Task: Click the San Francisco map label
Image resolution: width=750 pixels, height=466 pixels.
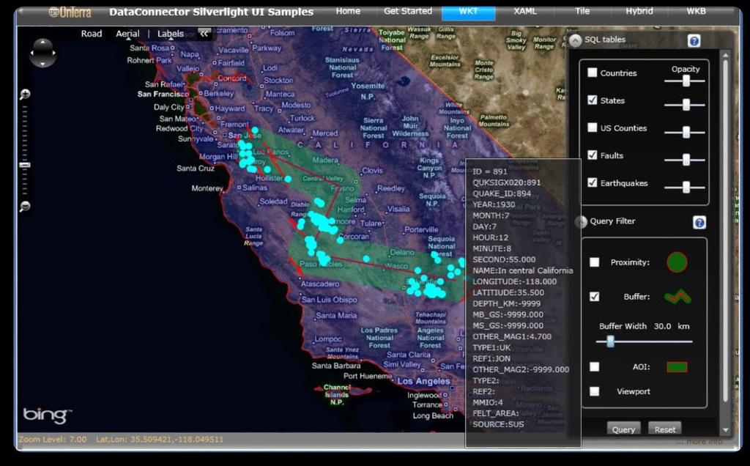Action: click(163, 95)
